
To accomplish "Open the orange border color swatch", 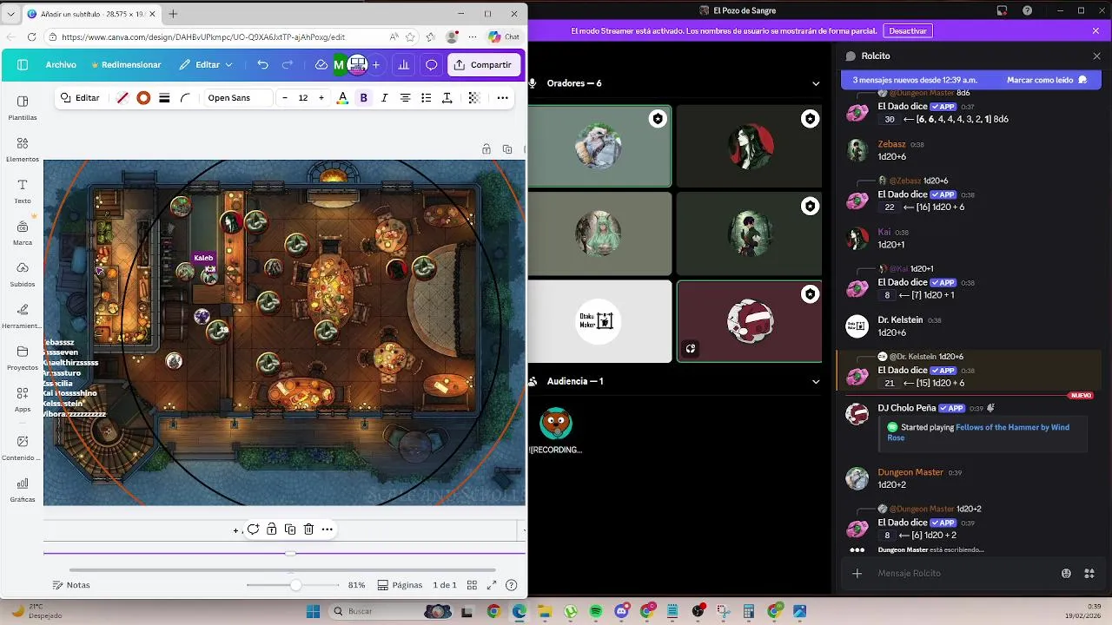I will (143, 98).
